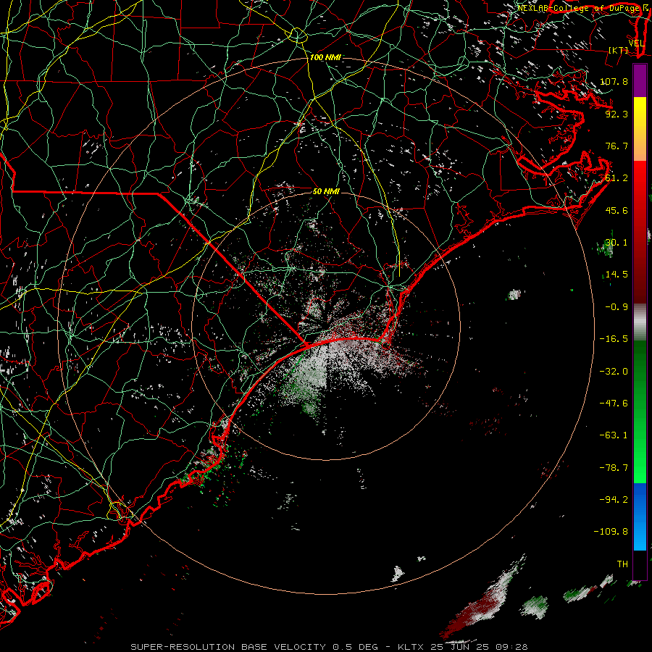Click the 61.2 legend value
652x652 pixels.
pyautogui.click(x=617, y=178)
